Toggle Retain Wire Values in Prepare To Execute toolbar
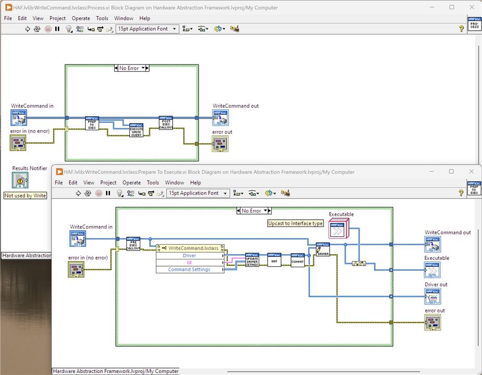This screenshot has width=482, height=375. tap(130, 193)
